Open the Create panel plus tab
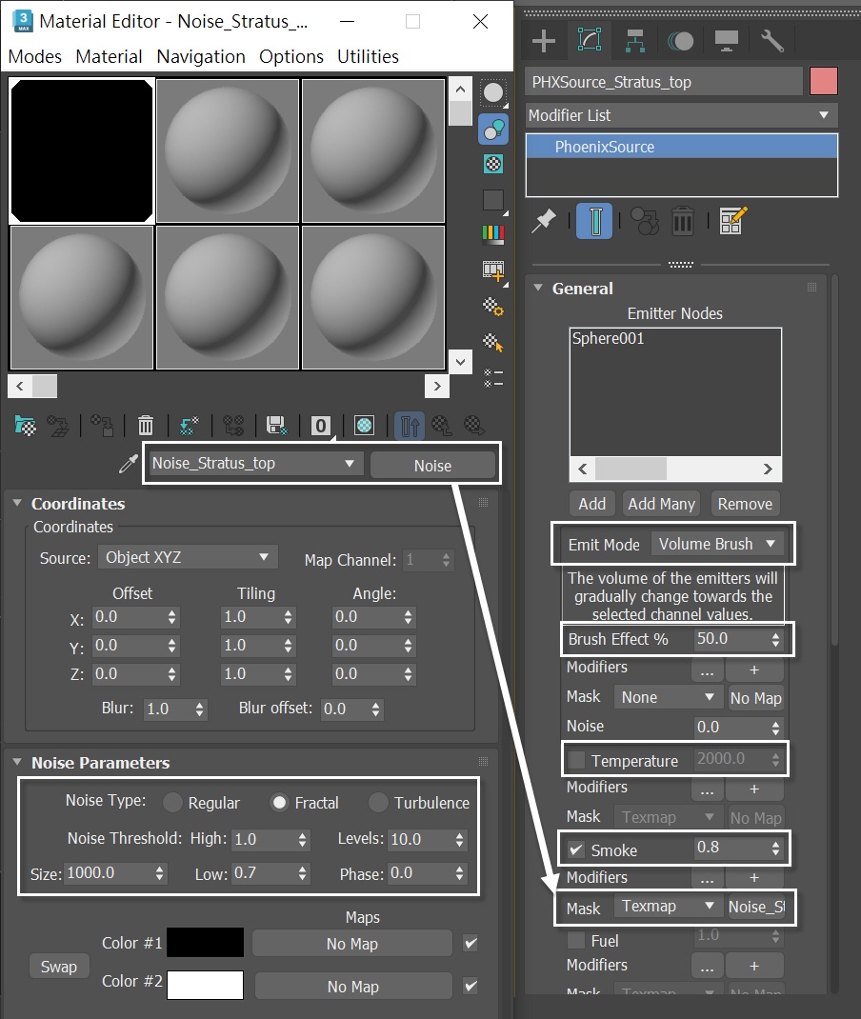 click(x=543, y=41)
